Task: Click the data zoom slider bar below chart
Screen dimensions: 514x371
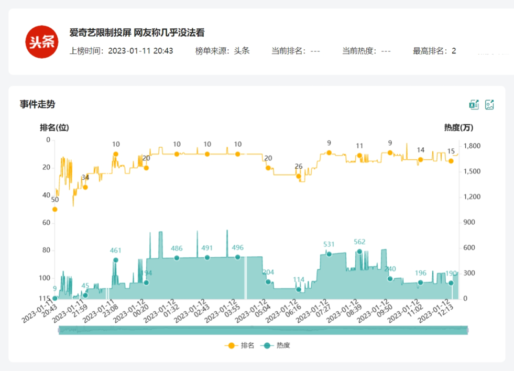Action: (262, 330)
